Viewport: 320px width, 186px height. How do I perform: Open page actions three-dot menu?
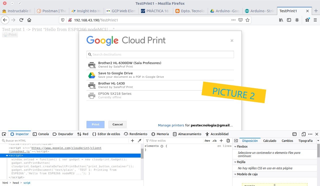click(x=233, y=20)
